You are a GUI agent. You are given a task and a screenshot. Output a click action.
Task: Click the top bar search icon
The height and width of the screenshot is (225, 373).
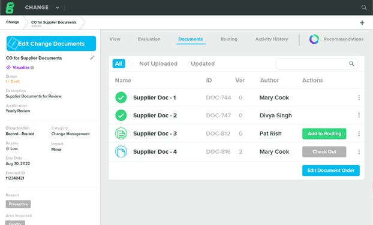point(364,8)
